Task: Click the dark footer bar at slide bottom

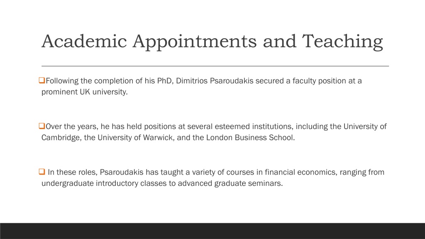Action: pyautogui.click(x=212, y=231)
